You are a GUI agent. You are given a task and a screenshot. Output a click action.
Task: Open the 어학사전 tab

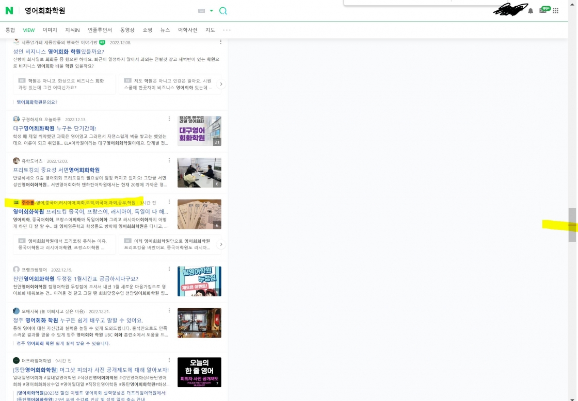[x=188, y=30]
